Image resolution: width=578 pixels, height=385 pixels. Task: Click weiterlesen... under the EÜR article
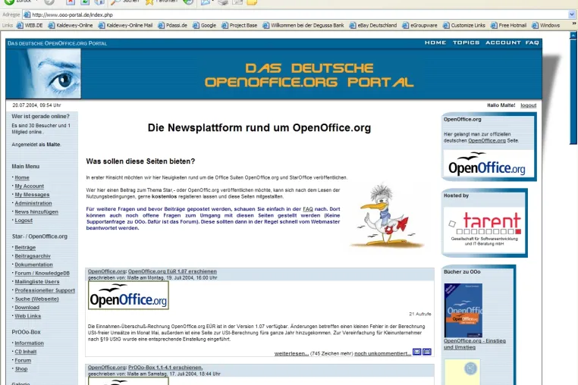tap(291, 354)
